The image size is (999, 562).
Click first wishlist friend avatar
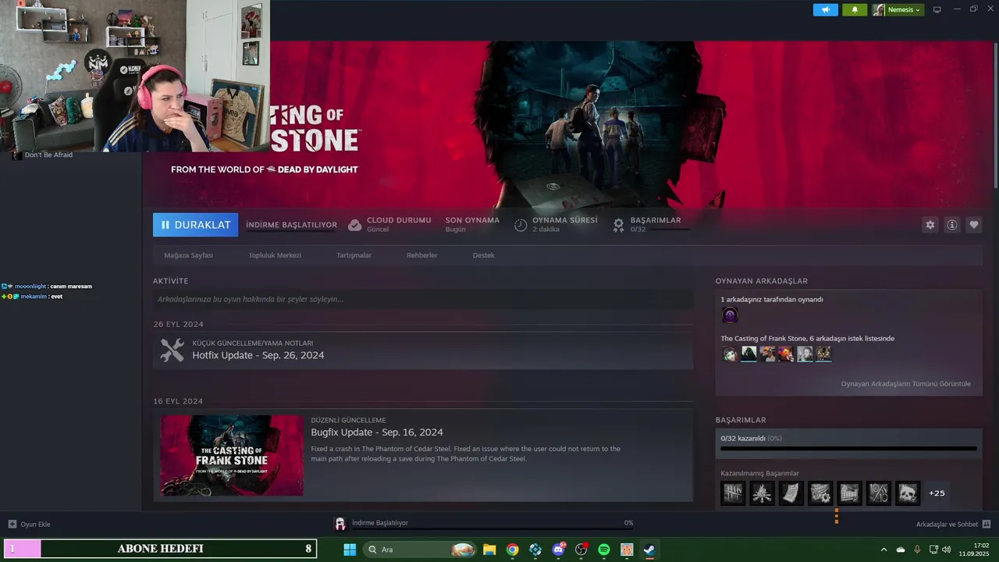tap(730, 354)
